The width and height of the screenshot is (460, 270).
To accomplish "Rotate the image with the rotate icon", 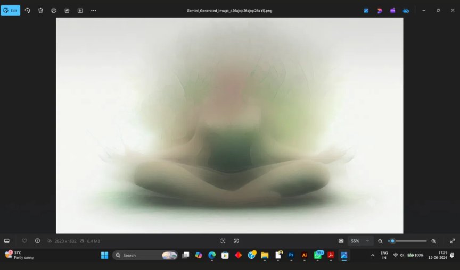I will 27,11.
